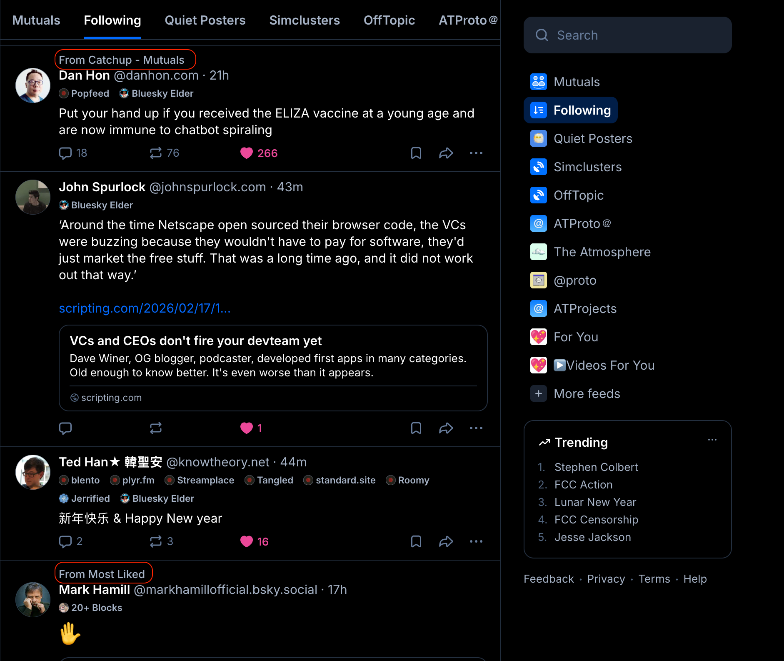Open Quiet Posters feed in sidebar
Image resolution: width=784 pixels, height=661 pixels.
592,139
